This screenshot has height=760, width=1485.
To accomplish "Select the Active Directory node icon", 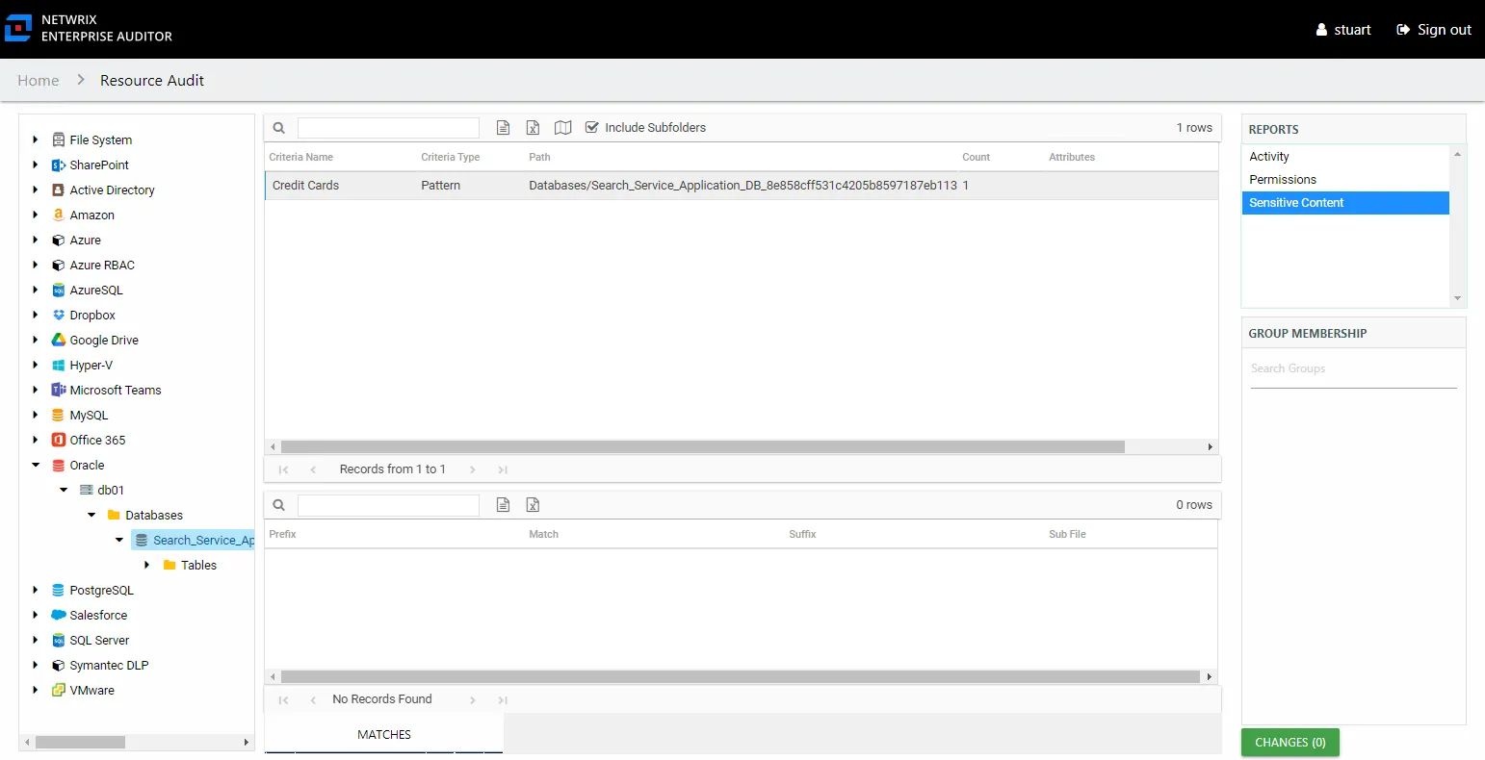I will (x=58, y=190).
